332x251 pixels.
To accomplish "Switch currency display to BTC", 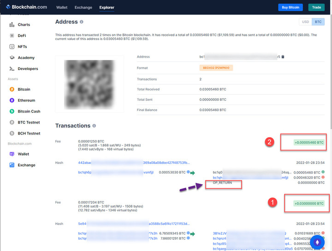I will pos(318,22).
